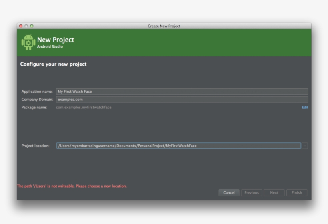
Task: Focus the Company Domain input field
Action: pyautogui.click(x=182, y=100)
